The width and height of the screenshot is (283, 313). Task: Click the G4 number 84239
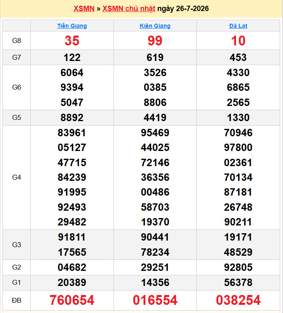[x=72, y=177]
